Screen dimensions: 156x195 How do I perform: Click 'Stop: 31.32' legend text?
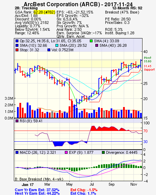29,50
